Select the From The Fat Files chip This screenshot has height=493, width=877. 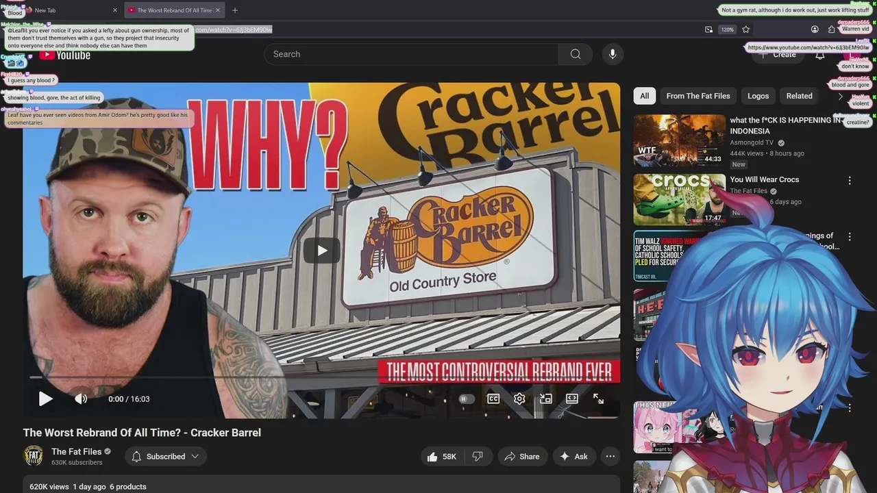[x=698, y=96]
